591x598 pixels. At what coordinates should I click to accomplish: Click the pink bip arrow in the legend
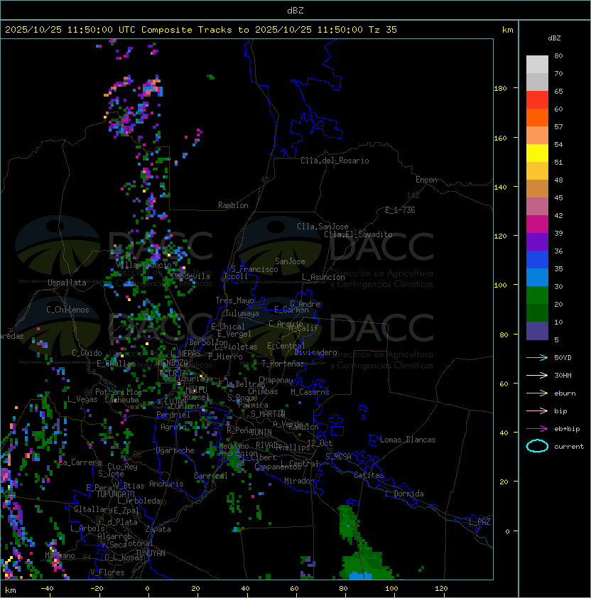tap(537, 411)
